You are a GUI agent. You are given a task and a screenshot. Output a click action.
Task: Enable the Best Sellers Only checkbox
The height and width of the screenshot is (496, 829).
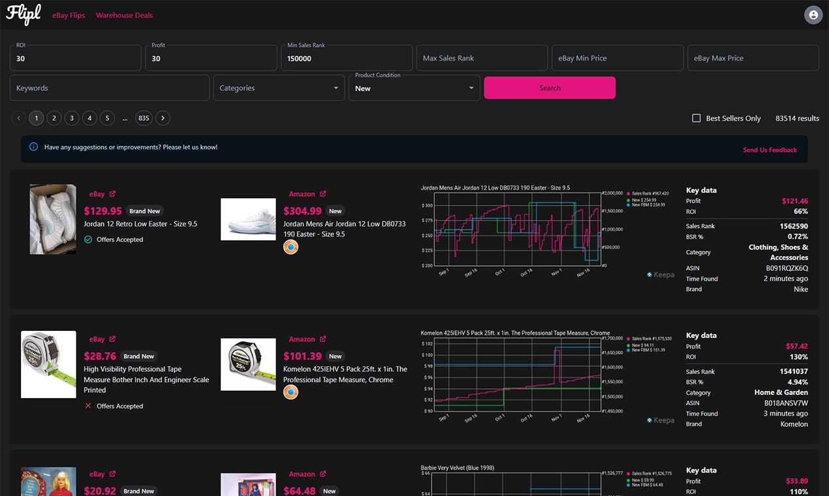pyautogui.click(x=696, y=118)
